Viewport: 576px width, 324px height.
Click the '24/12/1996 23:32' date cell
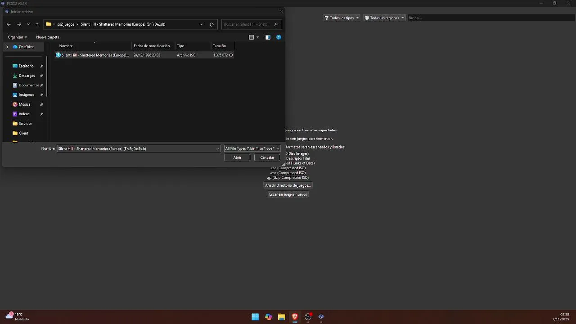coord(147,55)
